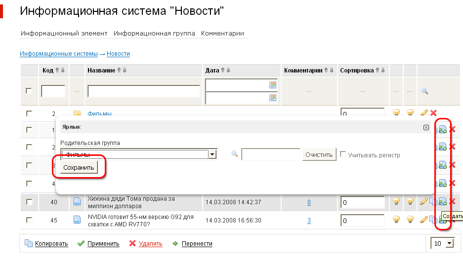Click the filter search magnifier in header row
The height and width of the screenshot is (257, 463).
tap(424, 91)
